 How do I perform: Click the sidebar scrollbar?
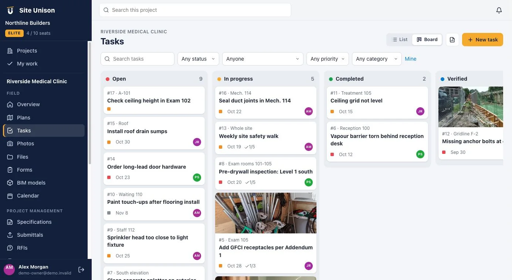89,104
